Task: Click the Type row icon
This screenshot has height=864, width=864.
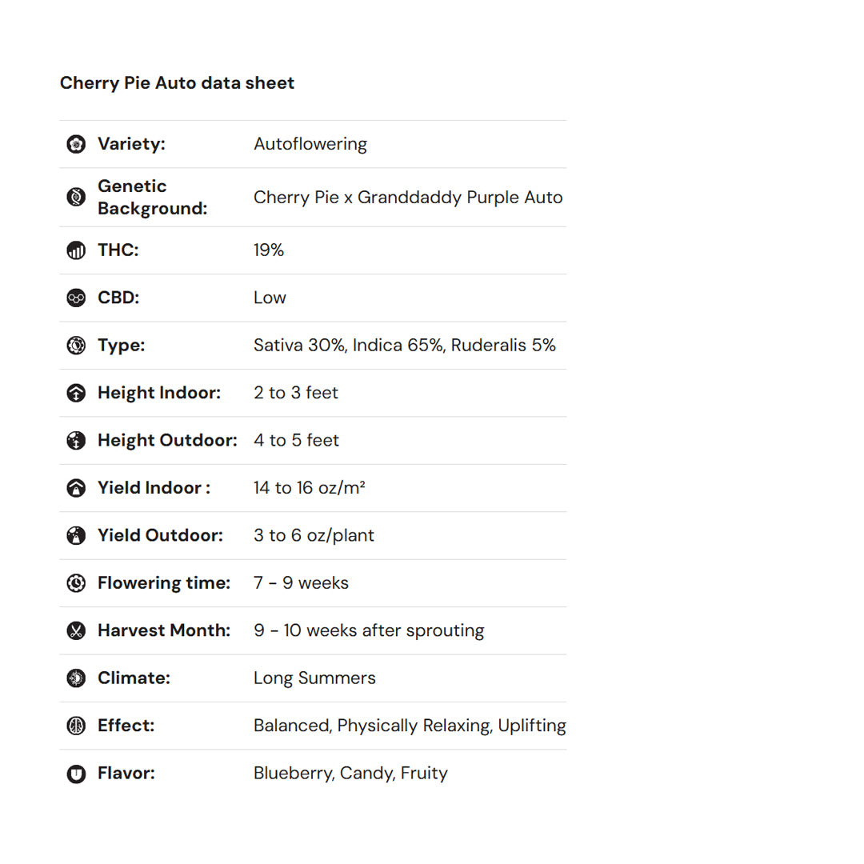Action: tap(76, 346)
